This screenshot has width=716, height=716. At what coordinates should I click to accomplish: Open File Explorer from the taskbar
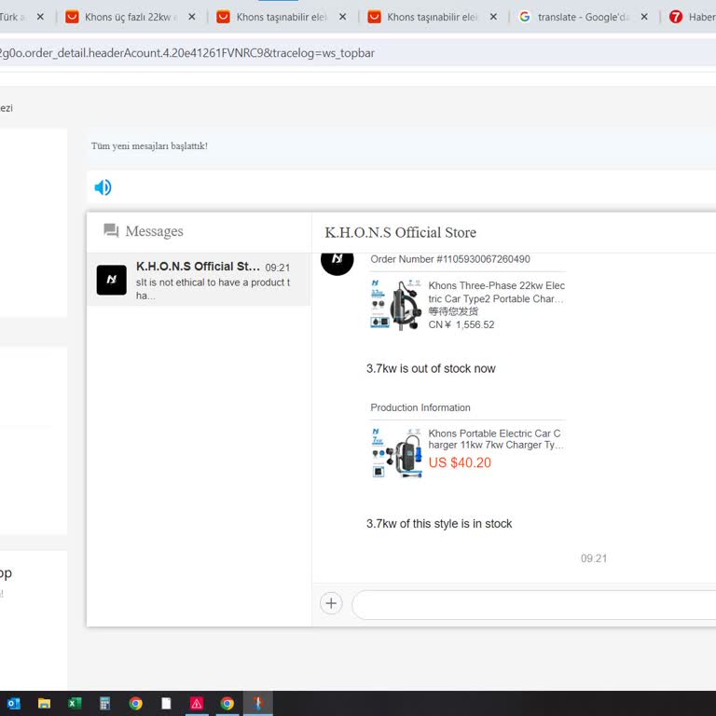point(44,704)
